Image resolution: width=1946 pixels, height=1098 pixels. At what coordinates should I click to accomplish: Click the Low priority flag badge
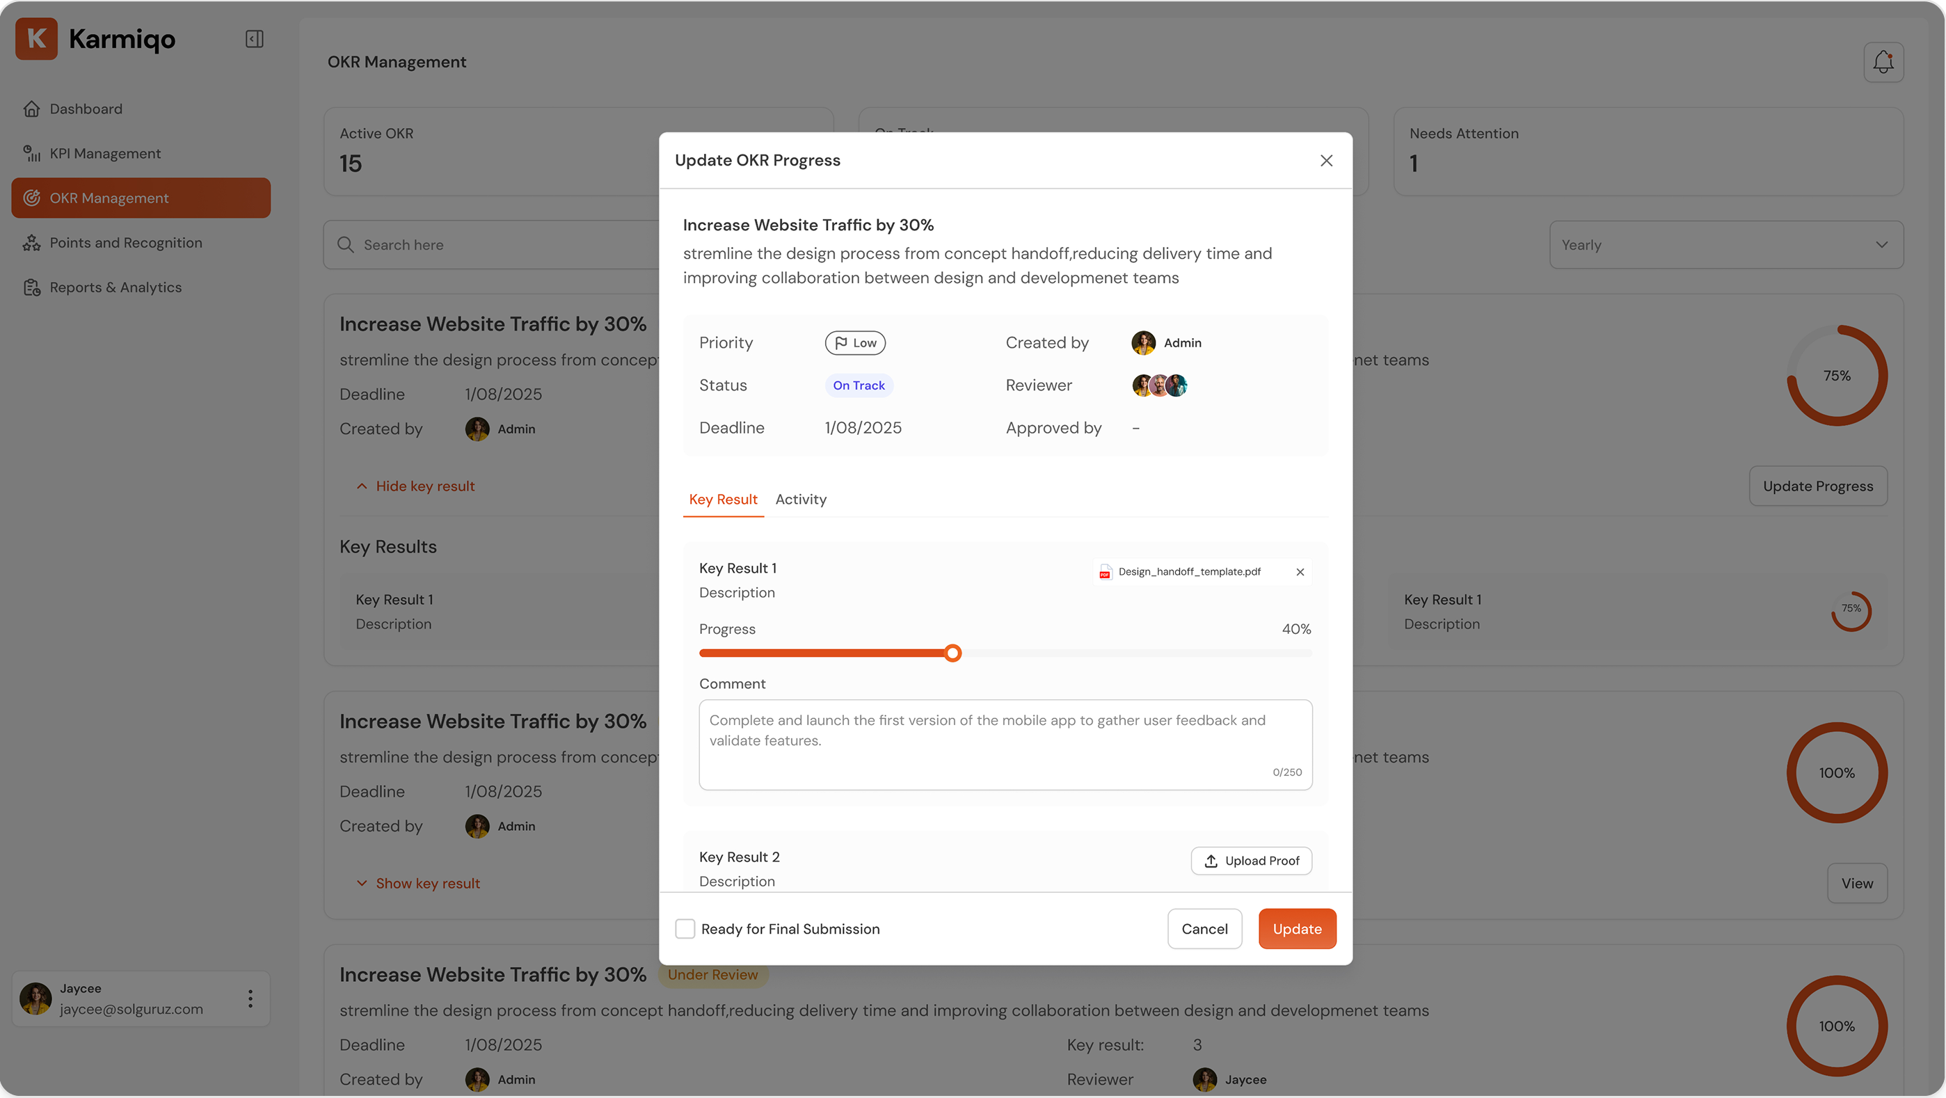pos(855,342)
